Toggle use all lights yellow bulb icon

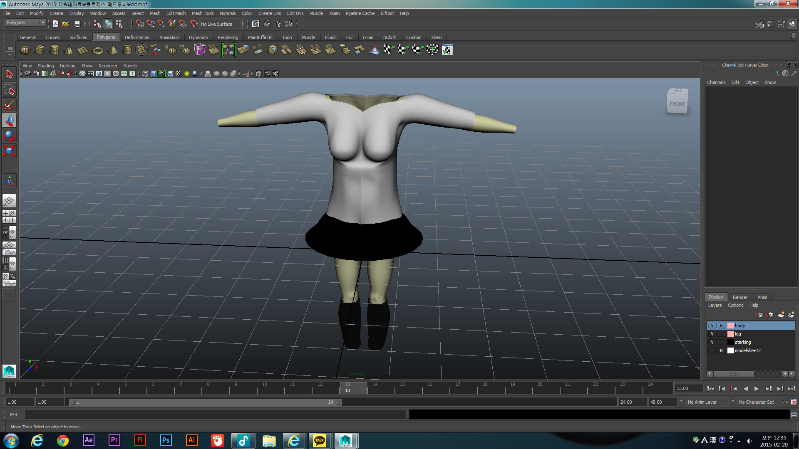[x=187, y=74]
